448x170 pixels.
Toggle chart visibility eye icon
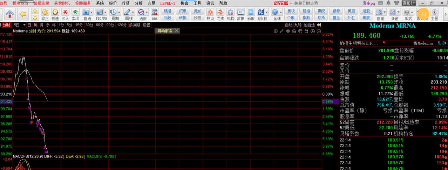tap(288, 31)
